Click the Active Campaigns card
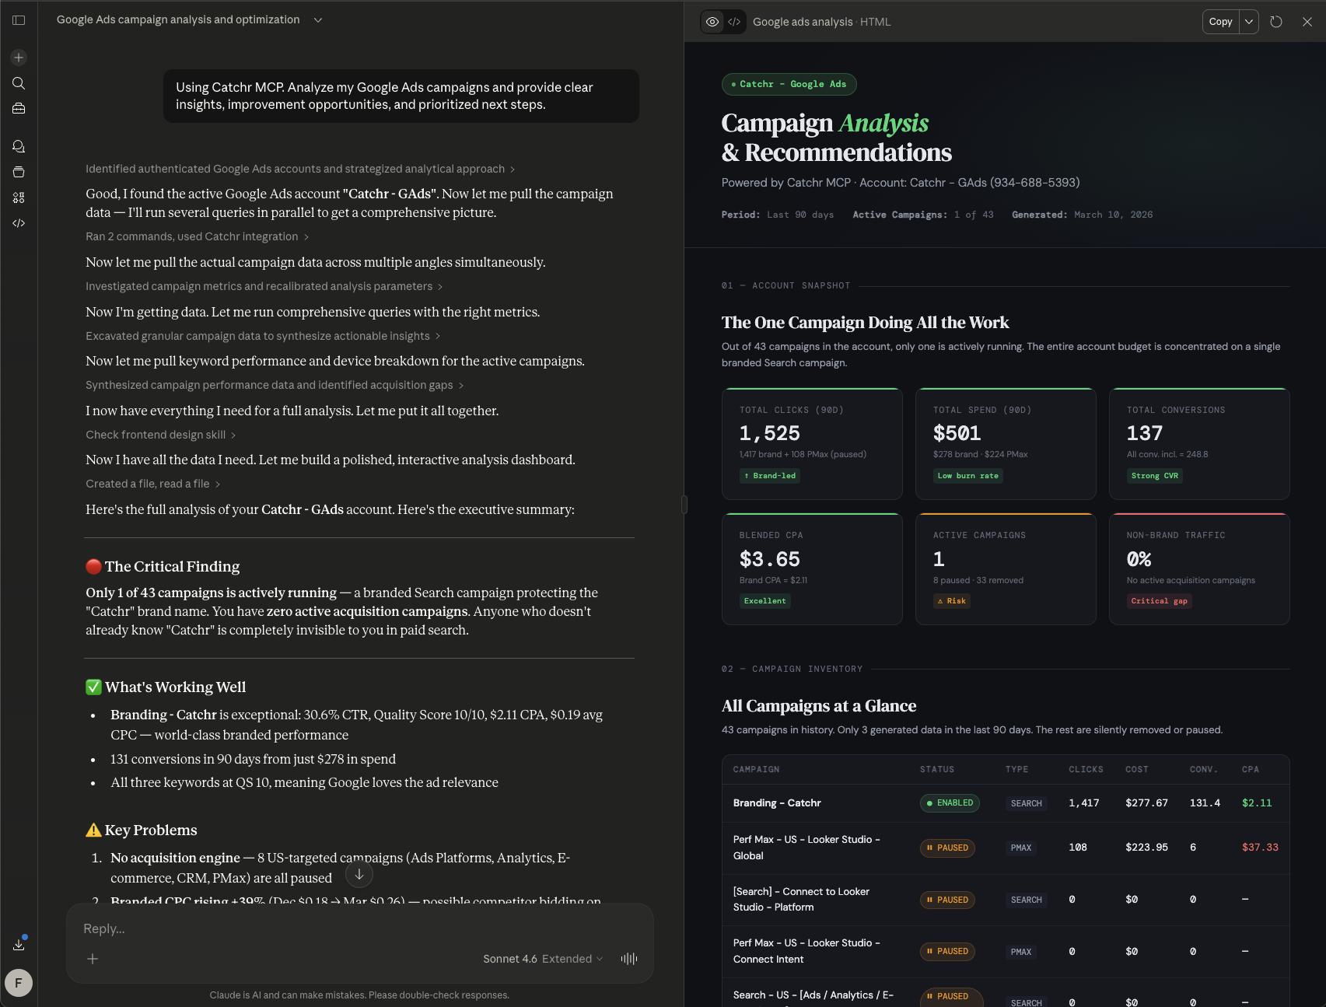Viewport: 1326px width, 1007px height. coord(1006,568)
